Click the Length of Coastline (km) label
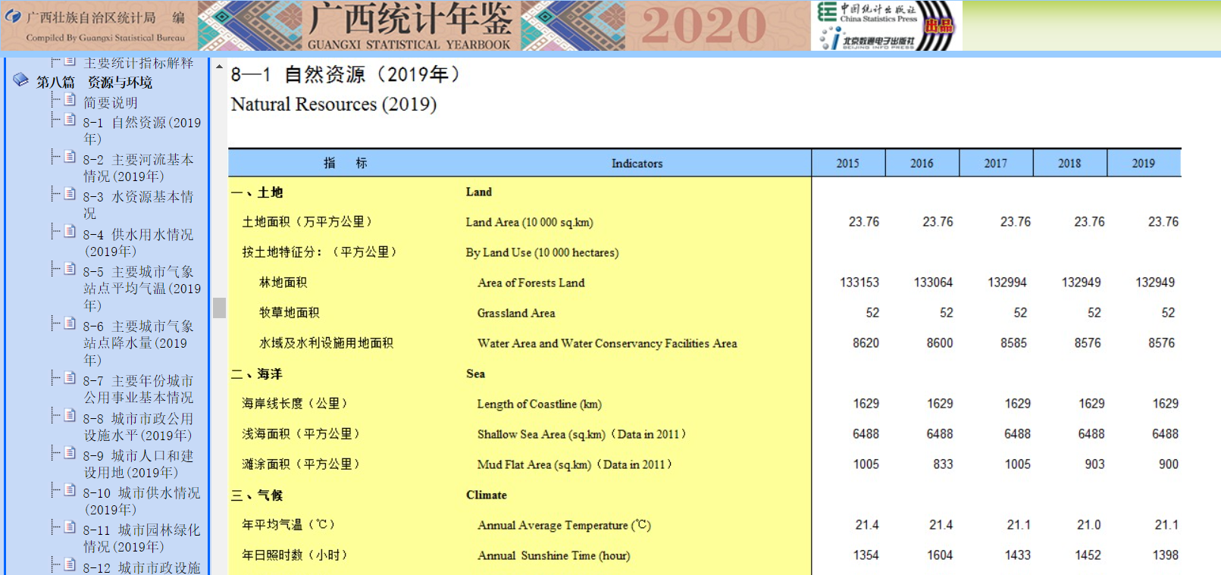The height and width of the screenshot is (575, 1221). click(x=540, y=404)
